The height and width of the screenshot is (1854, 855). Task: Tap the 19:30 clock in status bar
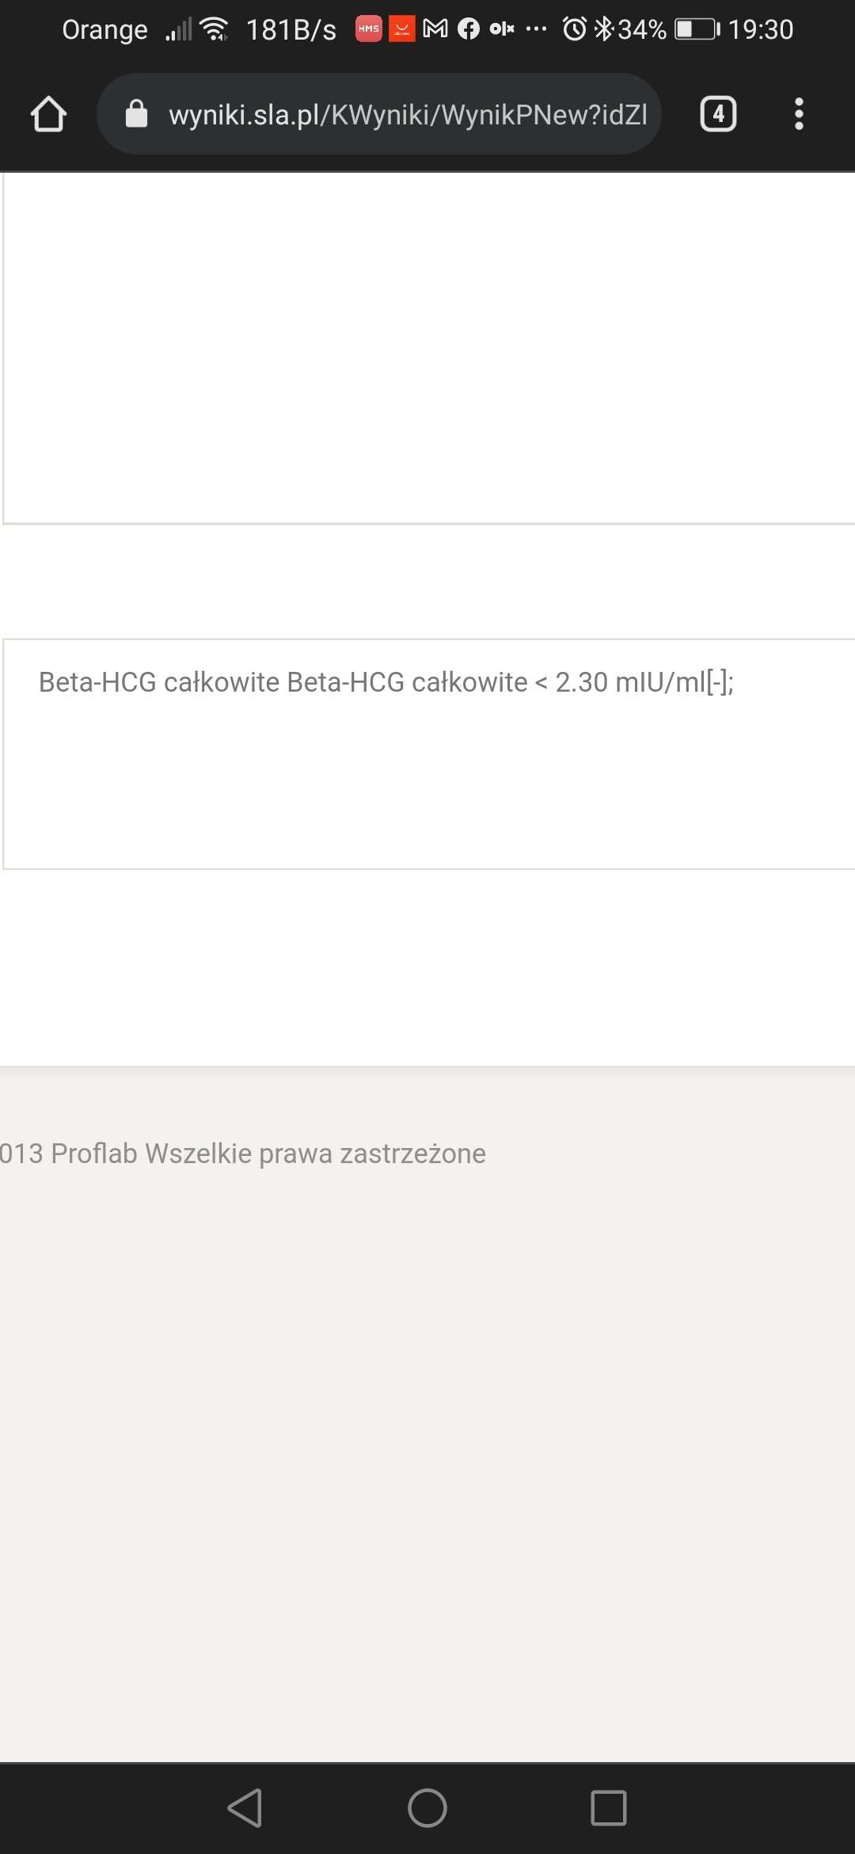pos(760,29)
